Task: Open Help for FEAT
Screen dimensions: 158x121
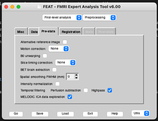Action: tap(115, 114)
